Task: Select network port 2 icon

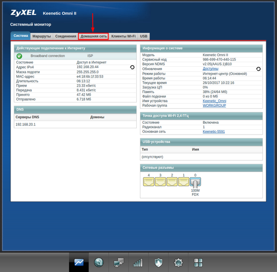Action: 172,182
